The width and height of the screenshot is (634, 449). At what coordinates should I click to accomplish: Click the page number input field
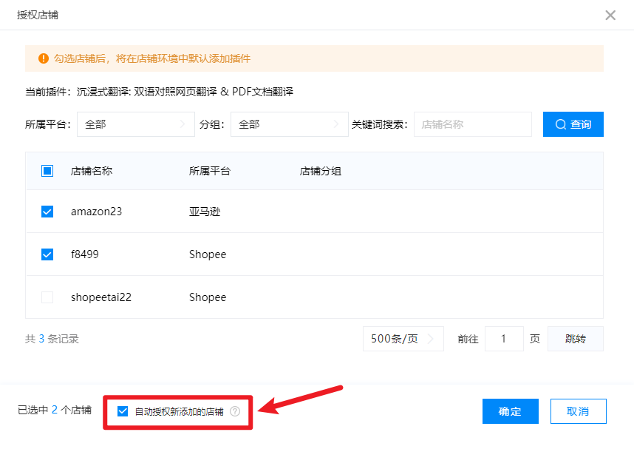pos(504,339)
